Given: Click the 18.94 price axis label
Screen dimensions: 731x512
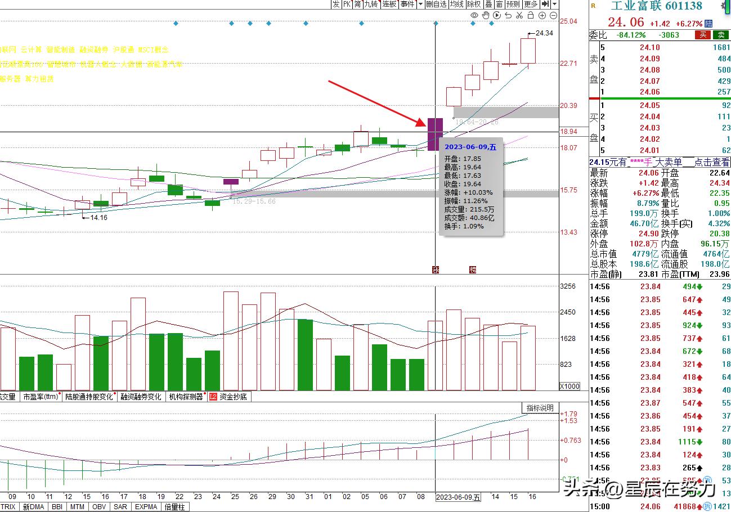Looking at the screenshot, I should click(x=569, y=132).
